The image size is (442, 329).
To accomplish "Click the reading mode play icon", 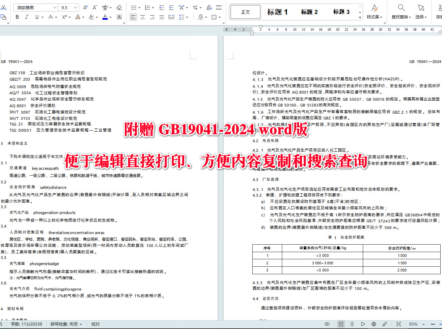I will pyautogui.click(x=363, y=324).
